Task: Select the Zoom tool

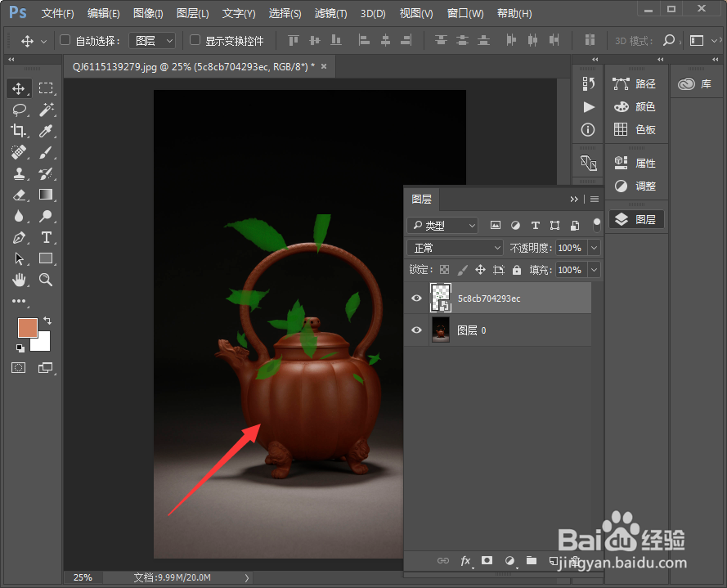Action: click(46, 280)
